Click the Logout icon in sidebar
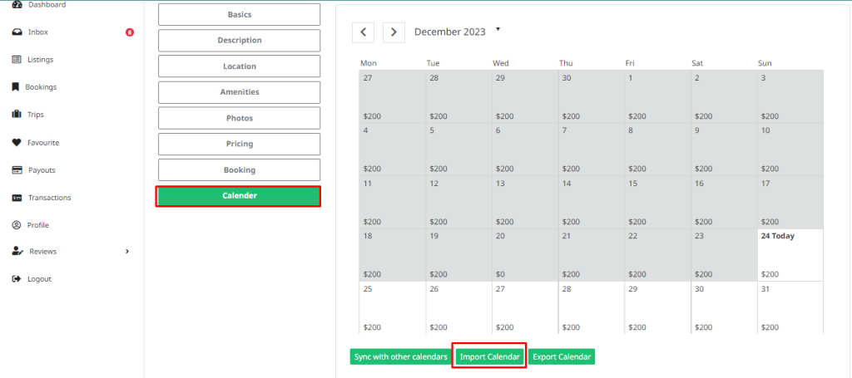The image size is (852, 378). [x=17, y=279]
